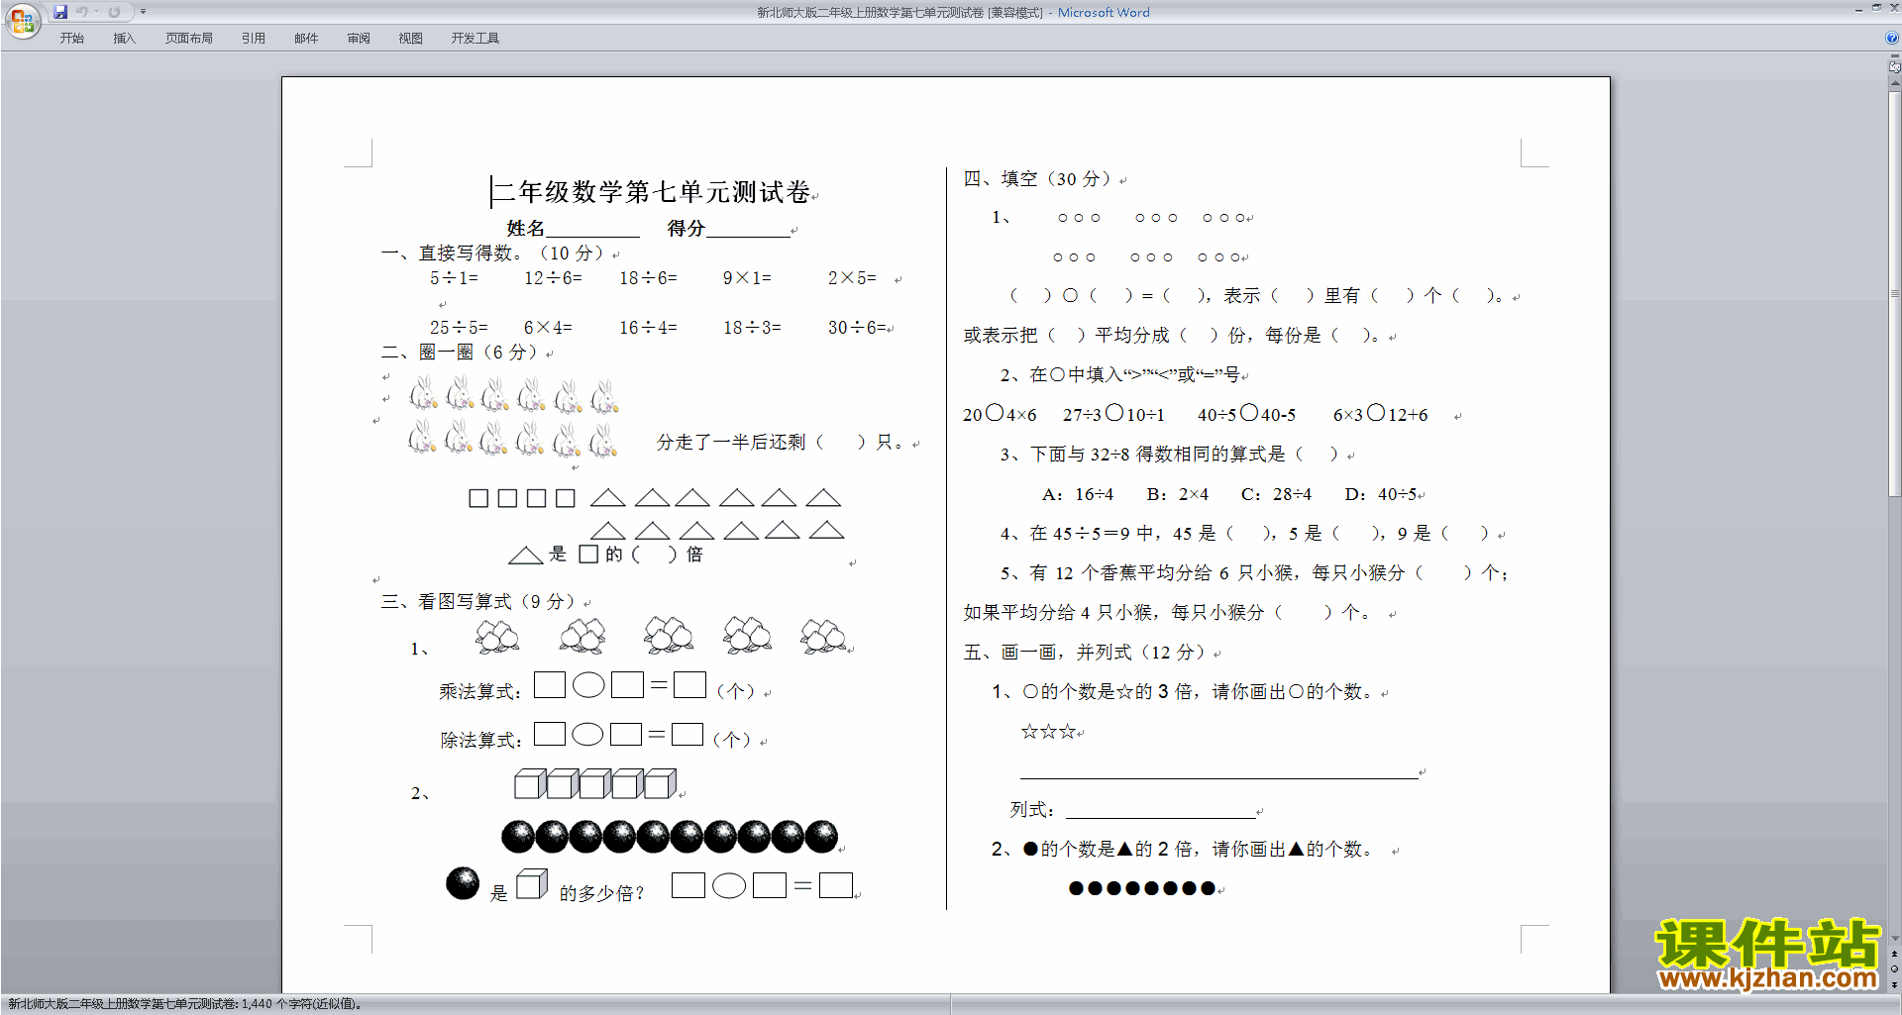
Task: Click the ☆☆☆ stars line
Action: click(1048, 732)
